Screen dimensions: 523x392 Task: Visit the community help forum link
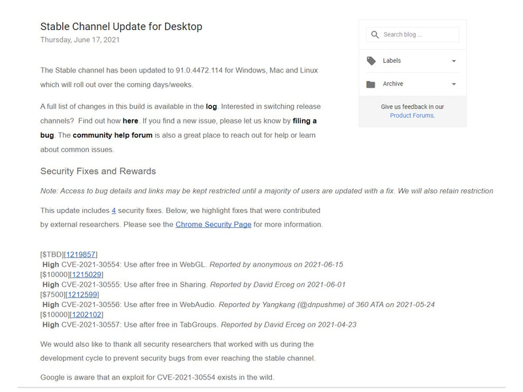coord(112,135)
